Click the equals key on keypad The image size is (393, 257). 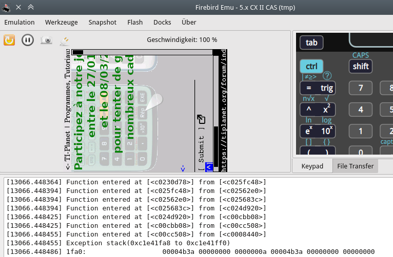308,88
